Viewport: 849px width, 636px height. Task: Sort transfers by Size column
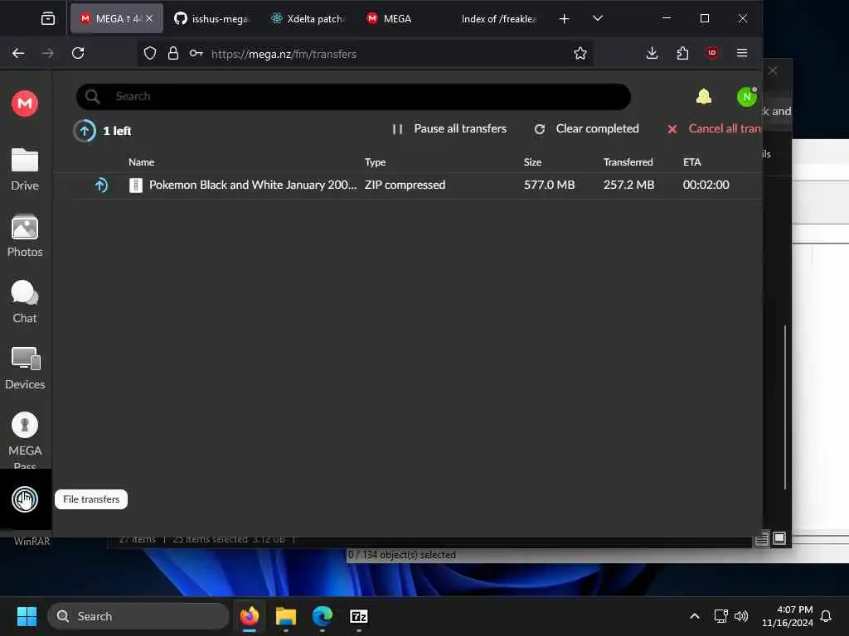pyautogui.click(x=533, y=162)
